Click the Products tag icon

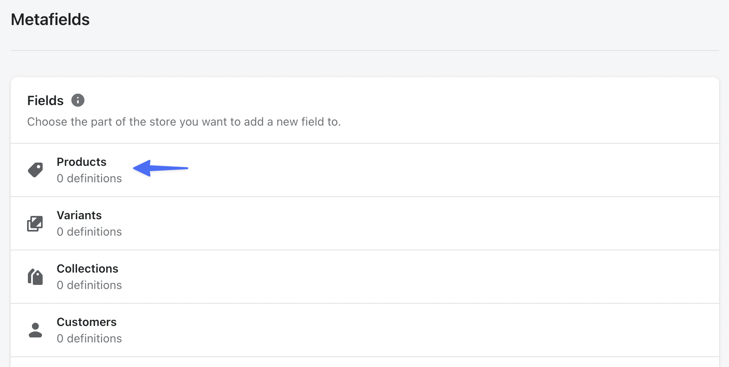(x=35, y=170)
